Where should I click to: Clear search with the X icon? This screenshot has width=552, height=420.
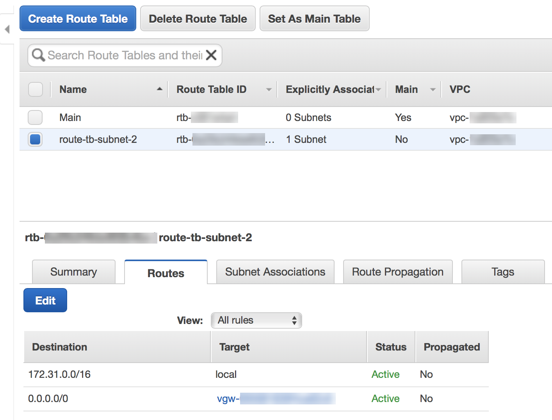coord(211,55)
